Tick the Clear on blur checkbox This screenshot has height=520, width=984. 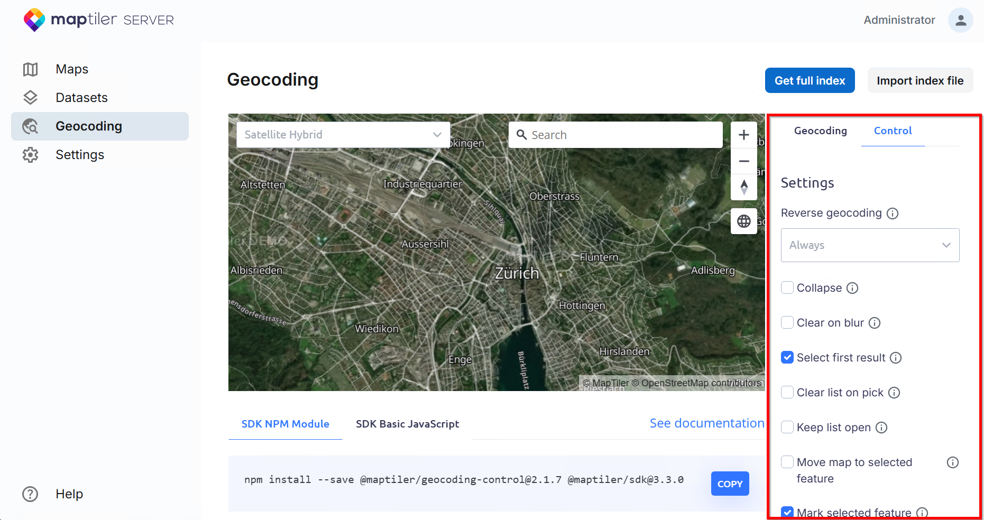click(787, 323)
